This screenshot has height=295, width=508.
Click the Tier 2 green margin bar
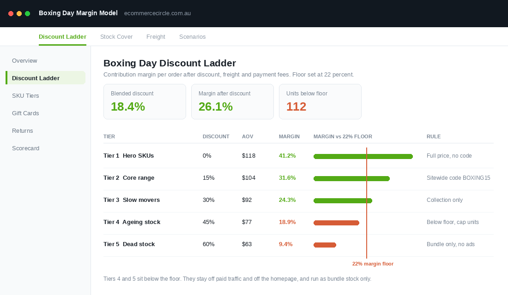coord(351,178)
